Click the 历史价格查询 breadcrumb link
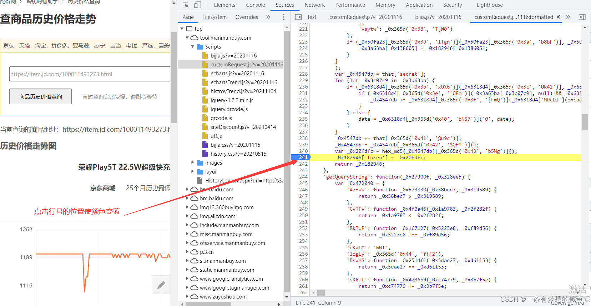 coord(84,2)
